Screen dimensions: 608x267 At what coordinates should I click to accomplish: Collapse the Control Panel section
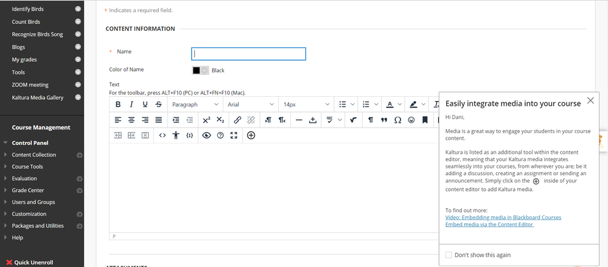click(x=5, y=142)
